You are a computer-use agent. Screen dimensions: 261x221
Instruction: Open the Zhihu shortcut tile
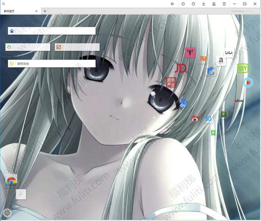208,119
